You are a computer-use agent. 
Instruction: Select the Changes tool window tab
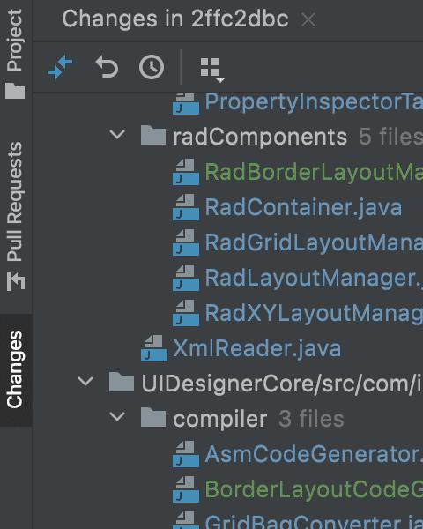(14, 369)
